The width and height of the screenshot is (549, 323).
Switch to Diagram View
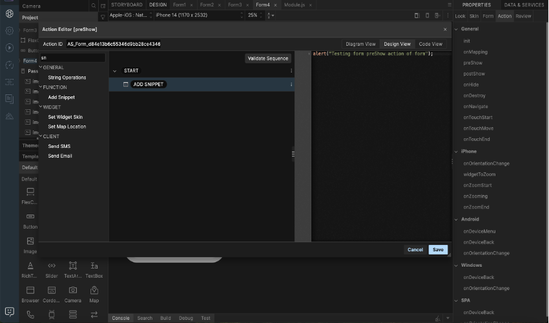pyautogui.click(x=360, y=44)
